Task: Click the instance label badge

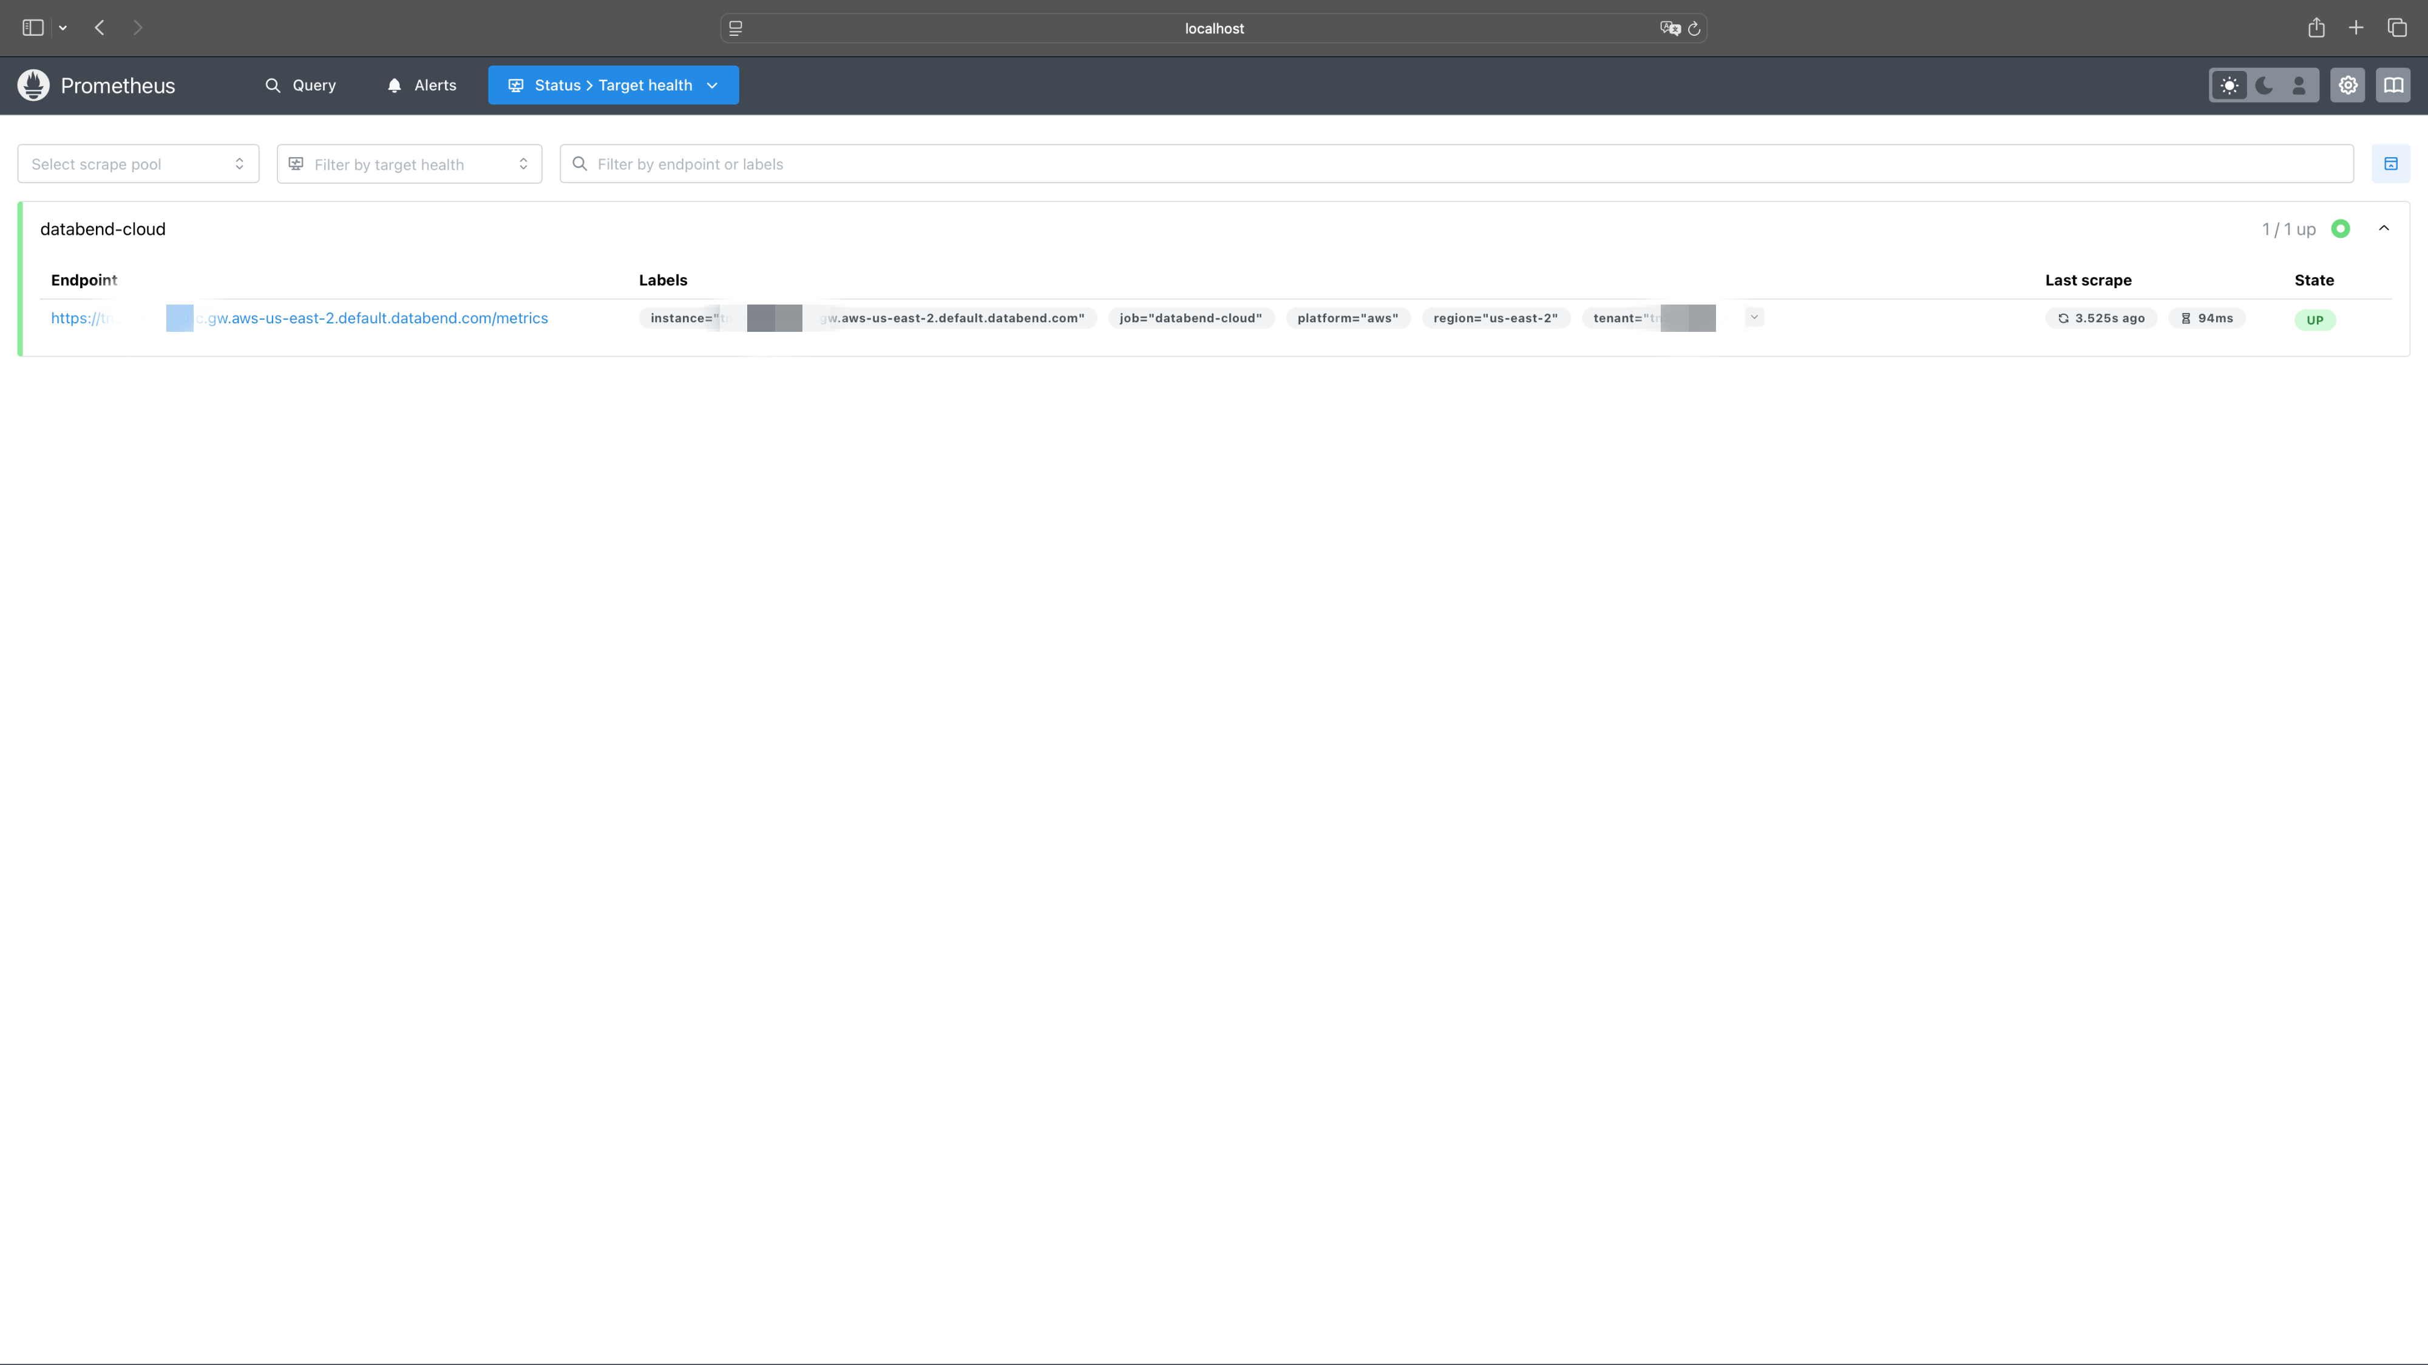Action: (868, 318)
